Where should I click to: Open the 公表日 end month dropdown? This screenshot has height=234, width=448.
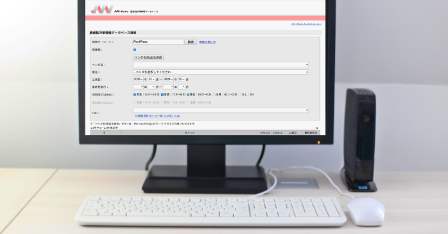182,79
